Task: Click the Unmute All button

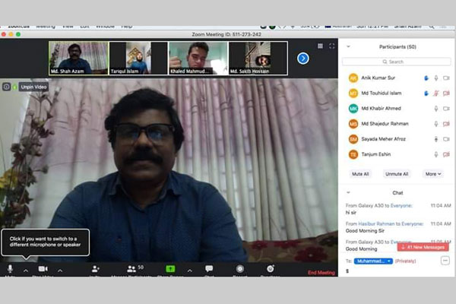Action: 397,174
